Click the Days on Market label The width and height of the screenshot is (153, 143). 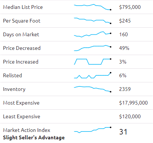[21, 35]
